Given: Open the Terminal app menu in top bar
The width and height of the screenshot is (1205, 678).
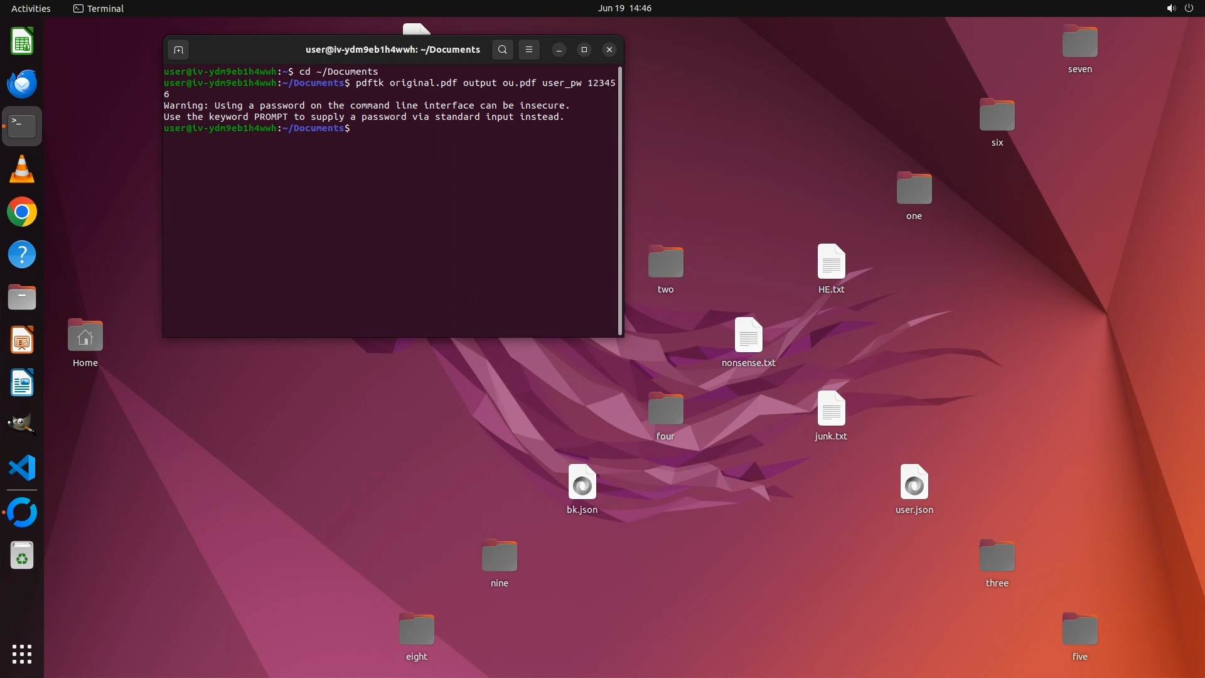Looking at the screenshot, I should pos(99,8).
